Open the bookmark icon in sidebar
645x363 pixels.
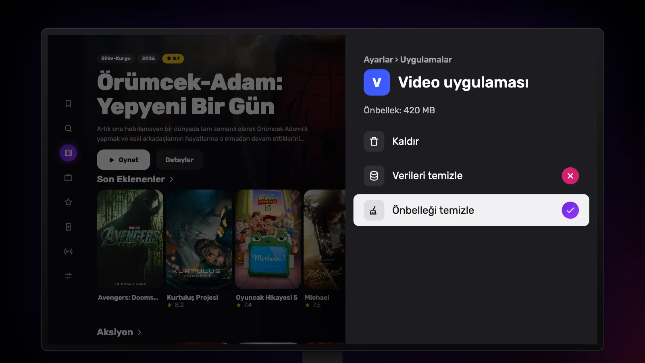(68, 104)
